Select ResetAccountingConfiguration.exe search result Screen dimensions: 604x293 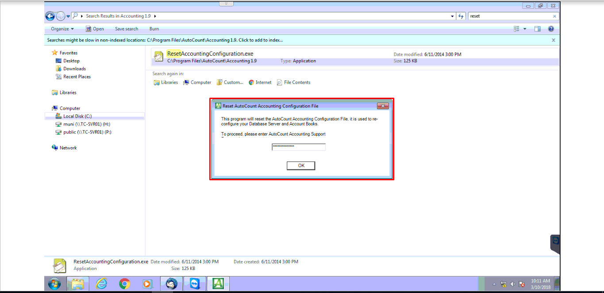355,57
